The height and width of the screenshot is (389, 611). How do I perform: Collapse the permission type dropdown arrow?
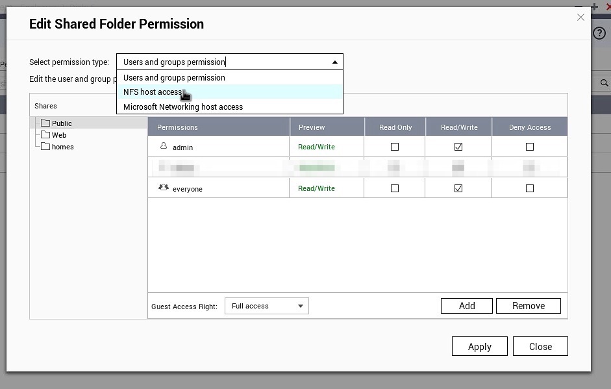334,62
